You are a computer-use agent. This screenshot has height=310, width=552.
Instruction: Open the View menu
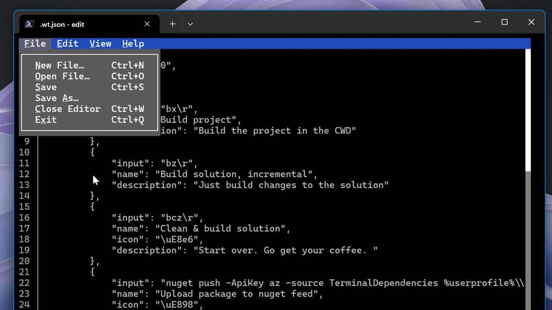pyautogui.click(x=100, y=43)
